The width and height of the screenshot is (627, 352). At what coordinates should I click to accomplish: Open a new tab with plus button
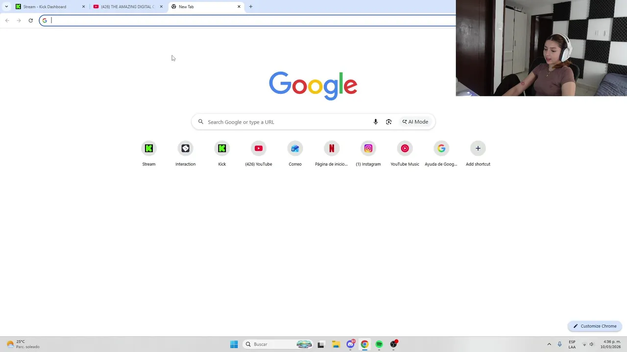pos(251,6)
